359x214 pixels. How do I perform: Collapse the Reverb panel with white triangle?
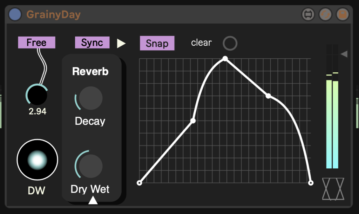93,200
